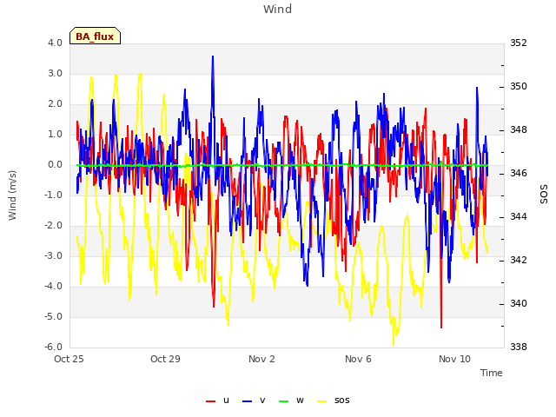Viewport: 556px width, 417px height.
Task: Click the BA_flux annotation label
Action: [x=95, y=36]
